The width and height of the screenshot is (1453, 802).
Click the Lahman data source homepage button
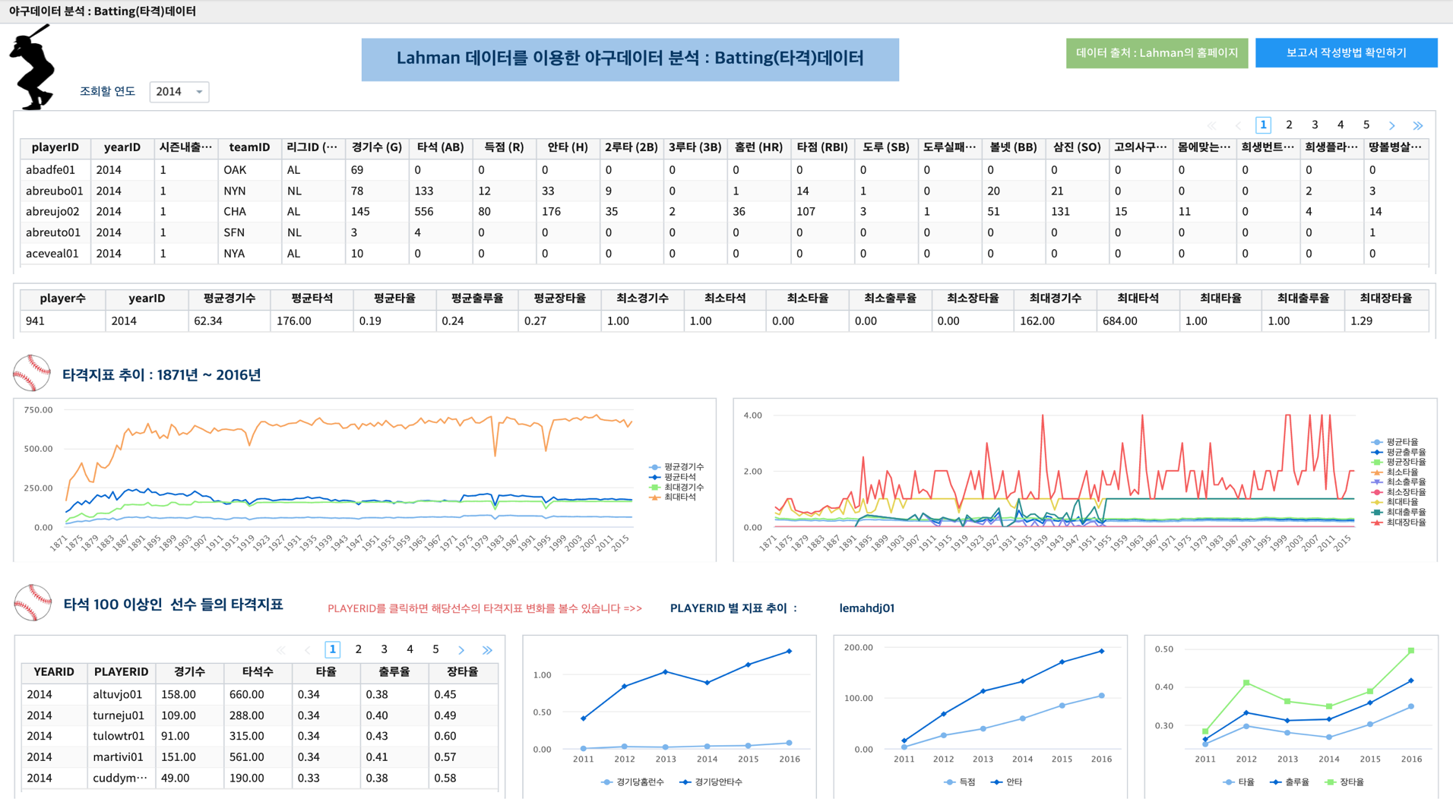tap(1157, 53)
